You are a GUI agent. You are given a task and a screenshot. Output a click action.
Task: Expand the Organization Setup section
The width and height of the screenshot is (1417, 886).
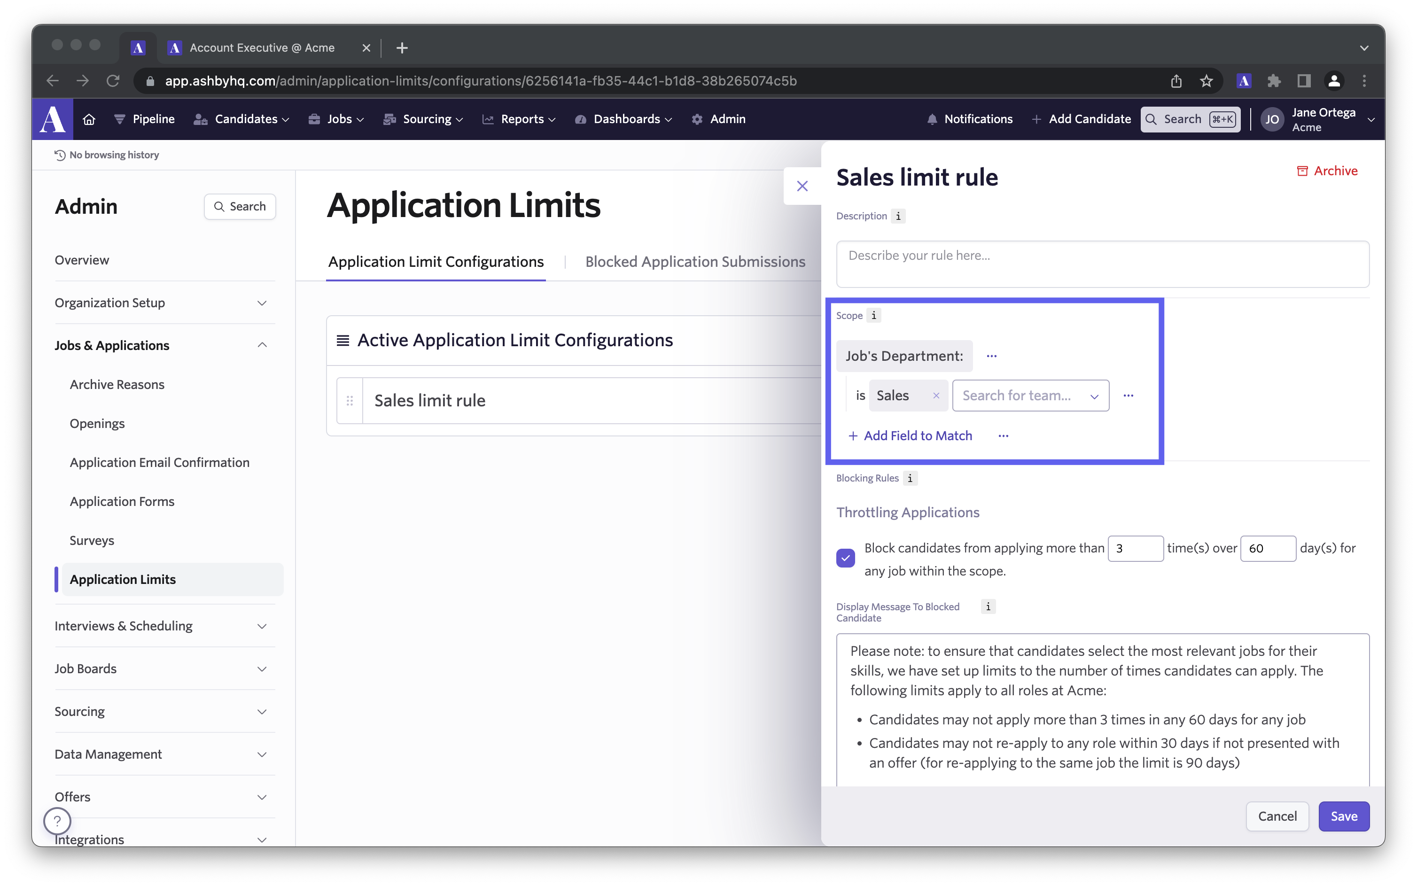(x=262, y=303)
